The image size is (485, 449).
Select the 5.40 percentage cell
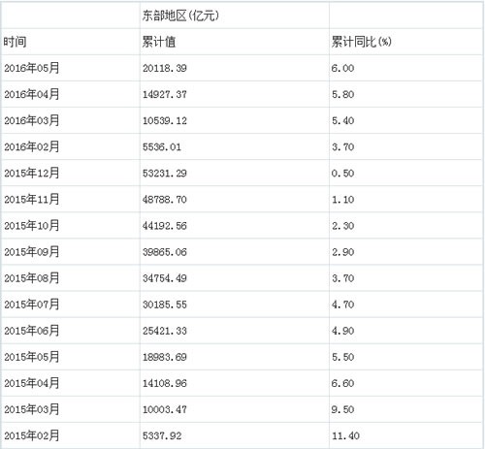pos(342,120)
